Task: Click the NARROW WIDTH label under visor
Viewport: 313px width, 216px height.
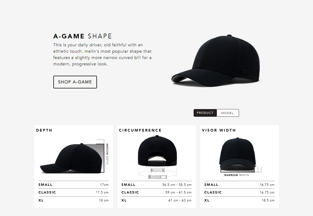Action: [x=237, y=175]
